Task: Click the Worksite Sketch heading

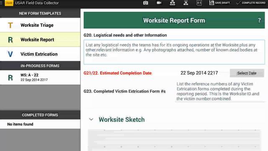Action: click(x=121, y=120)
